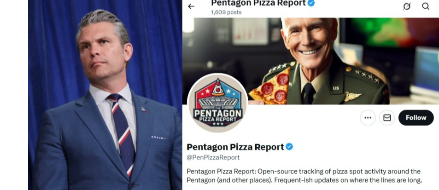Screen dimensions: 439x190
Task: Click the back arrow in profile header
Action: (x=191, y=6)
